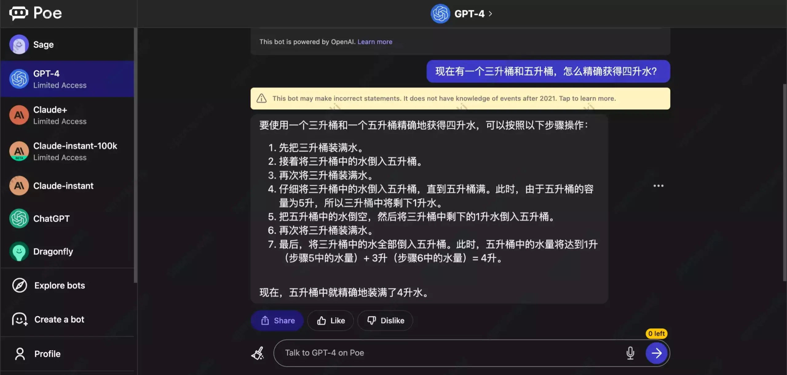Click the blue user question bubble
The width and height of the screenshot is (787, 375).
(548, 71)
